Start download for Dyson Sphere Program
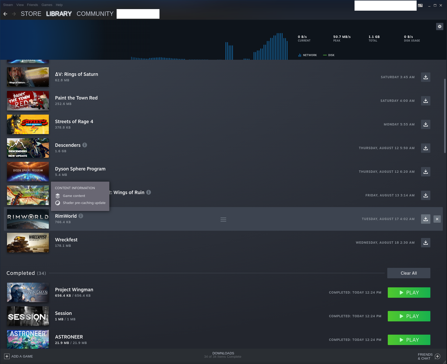Image resolution: width=447 pixels, height=364 pixels. (425, 172)
